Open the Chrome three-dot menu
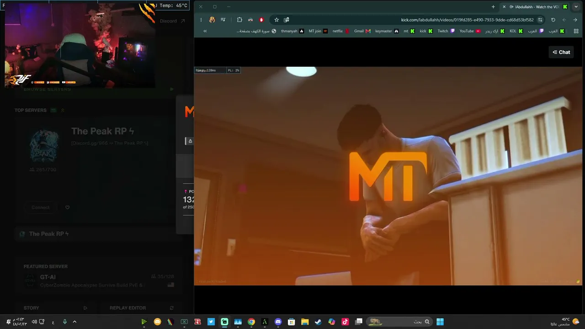The width and height of the screenshot is (585, 329). click(201, 20)
